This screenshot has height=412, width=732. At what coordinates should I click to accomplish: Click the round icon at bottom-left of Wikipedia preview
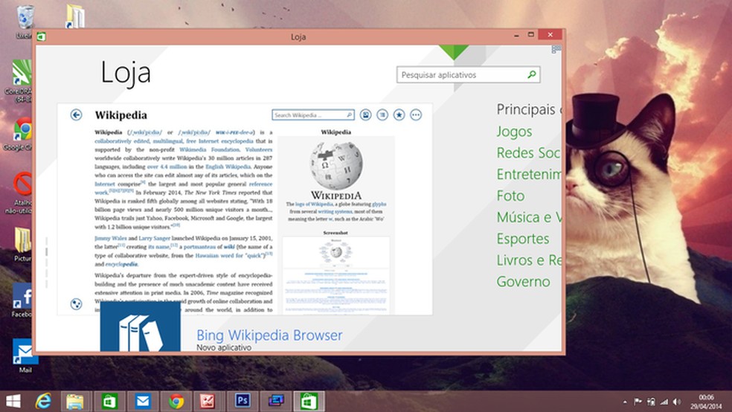(x=76, y=304)
